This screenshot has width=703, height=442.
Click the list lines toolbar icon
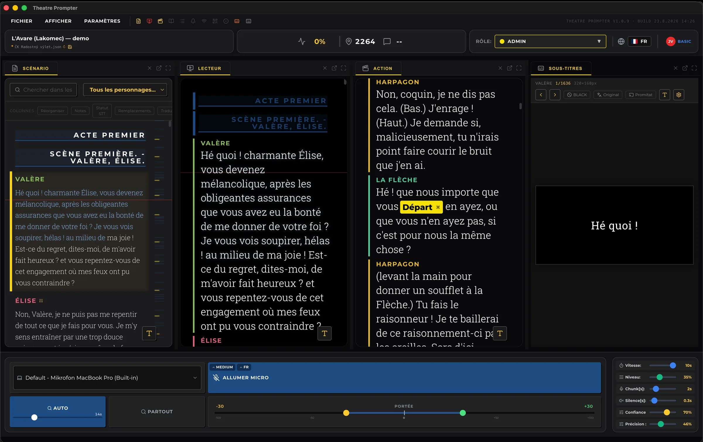coord(182,21)
